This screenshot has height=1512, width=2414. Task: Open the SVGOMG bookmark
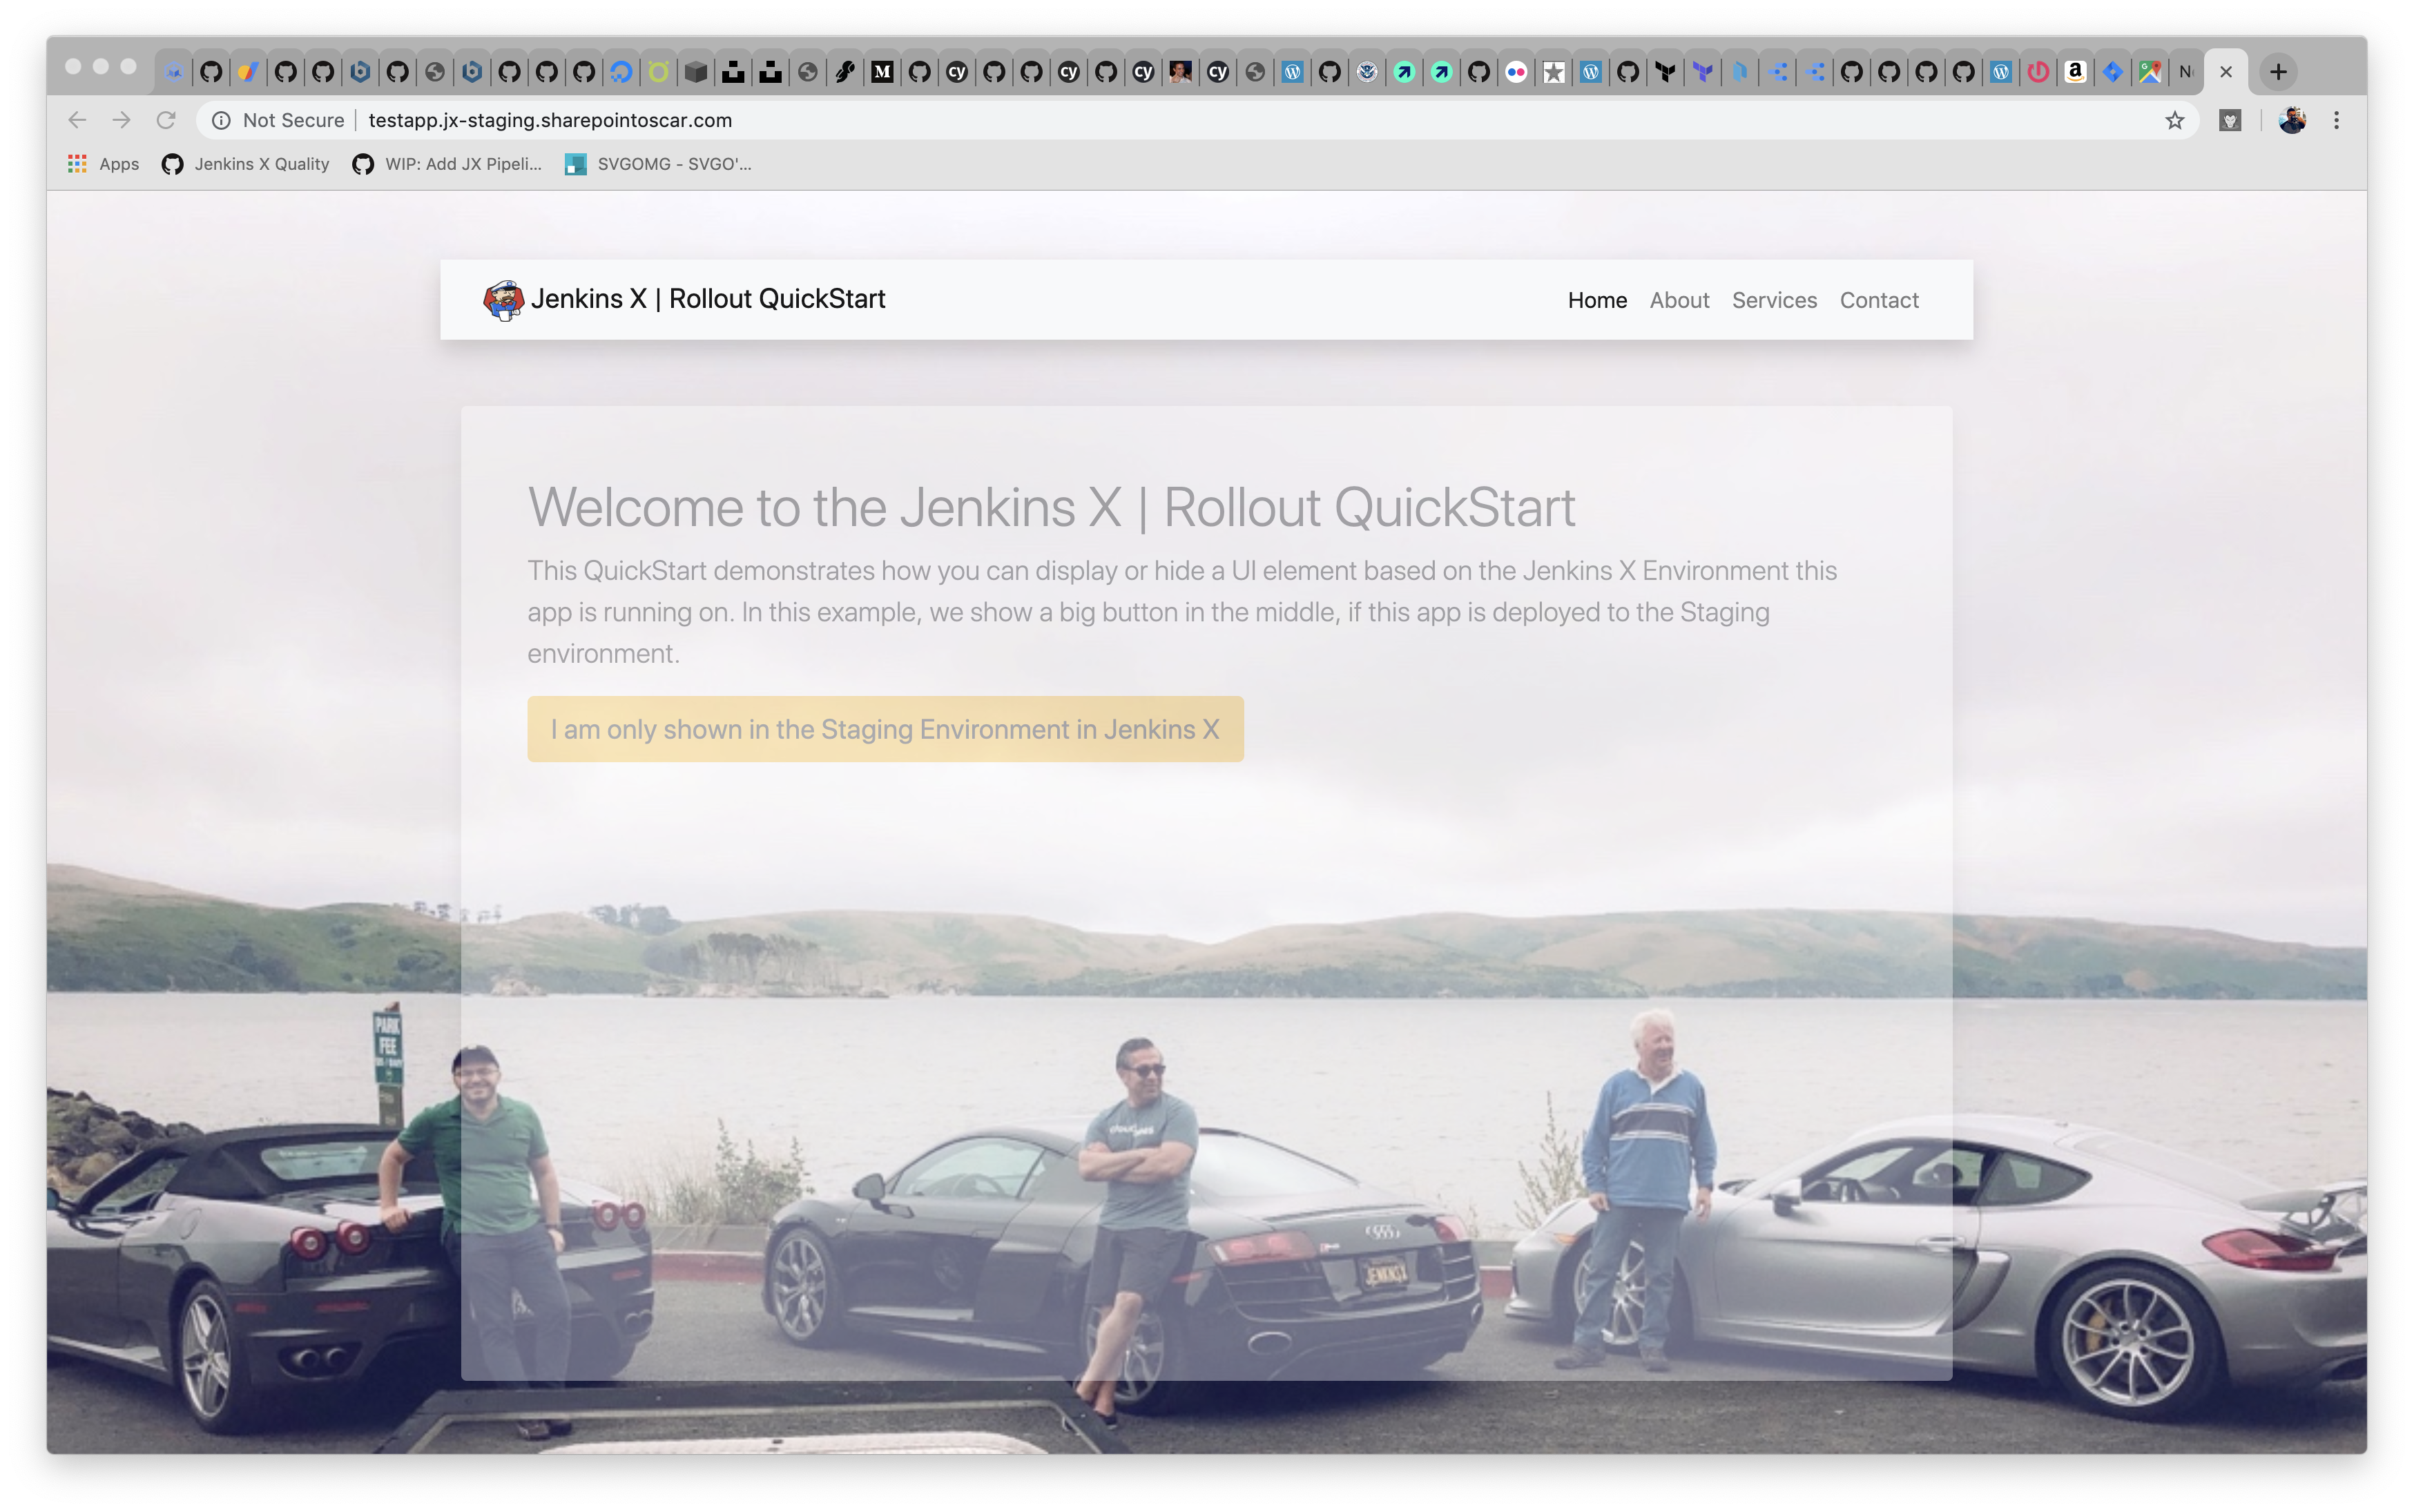tap(658, 164)
